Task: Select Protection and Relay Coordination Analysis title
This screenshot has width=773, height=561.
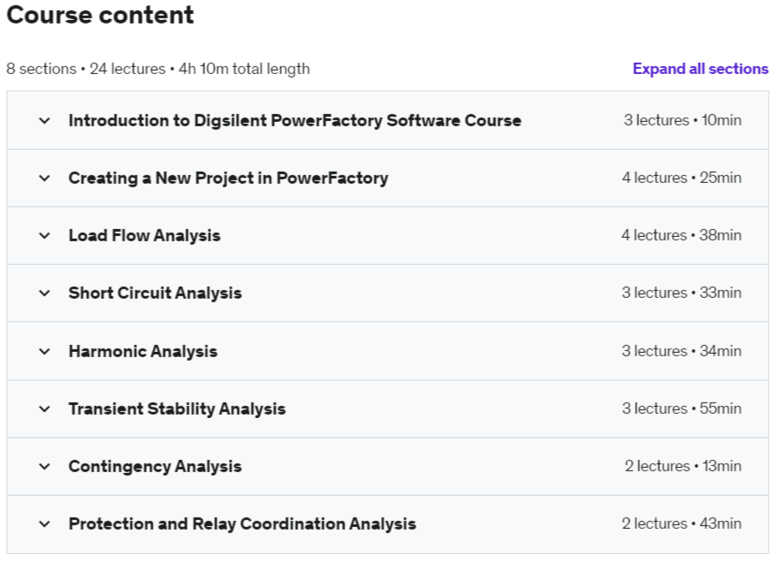Action: point(242,524)
